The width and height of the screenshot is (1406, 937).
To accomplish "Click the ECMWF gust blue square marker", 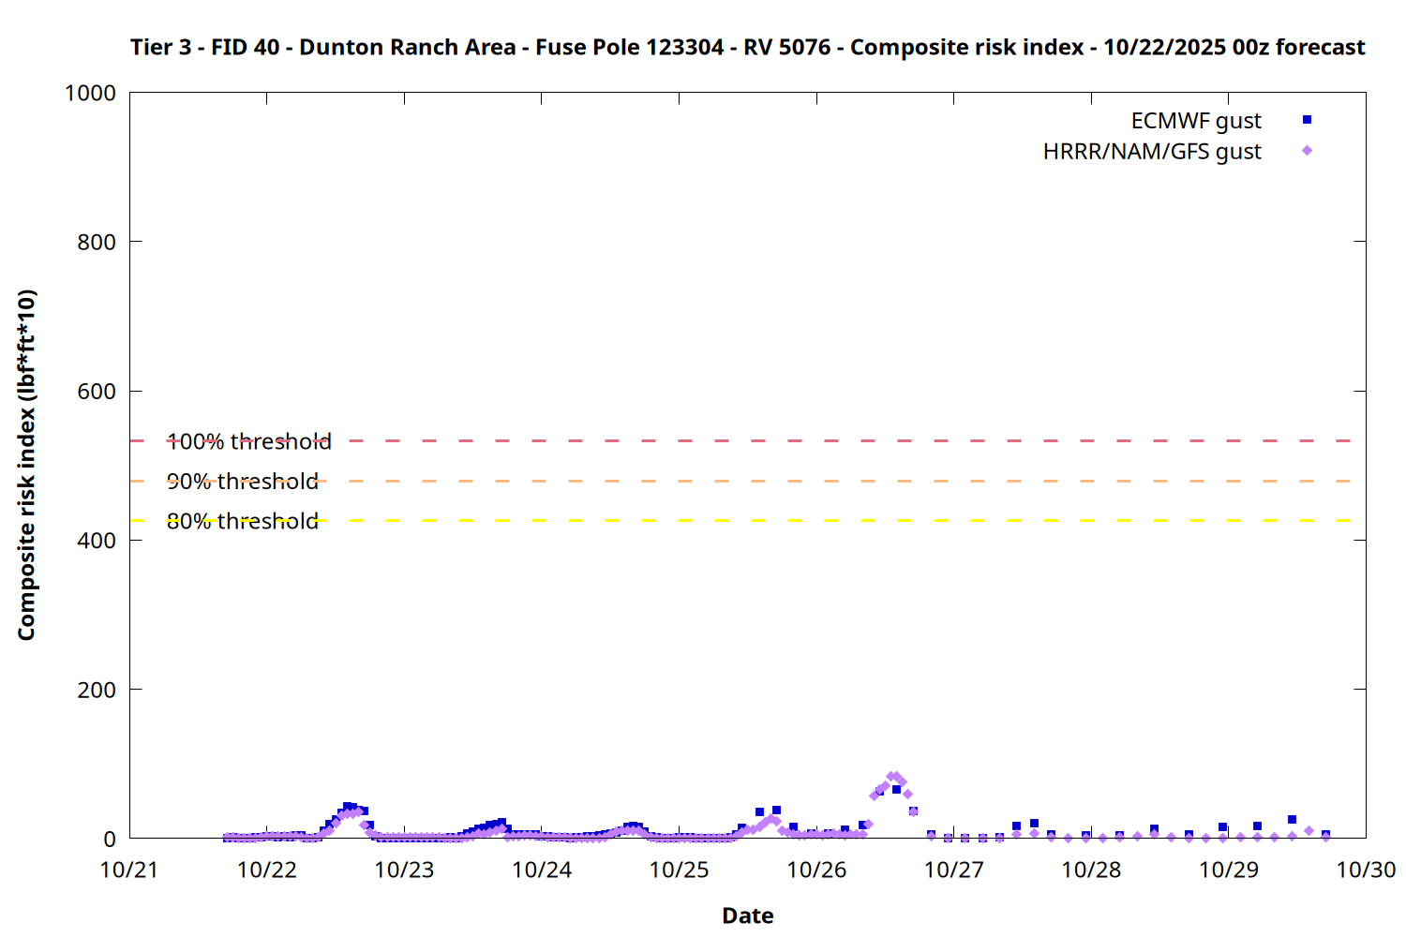I will point(1307,120).
